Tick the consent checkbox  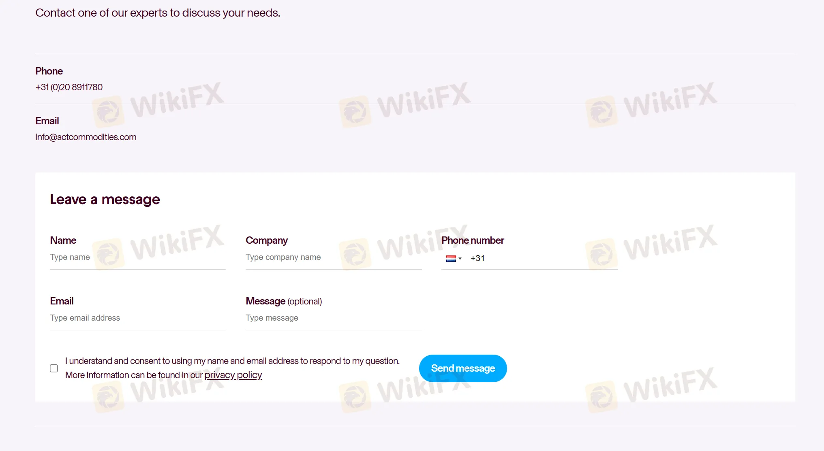(54, 368)
